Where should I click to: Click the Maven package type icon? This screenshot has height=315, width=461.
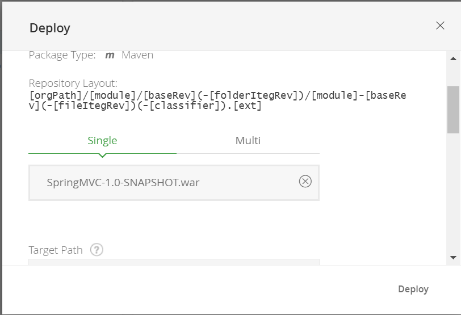coord(110,56)
